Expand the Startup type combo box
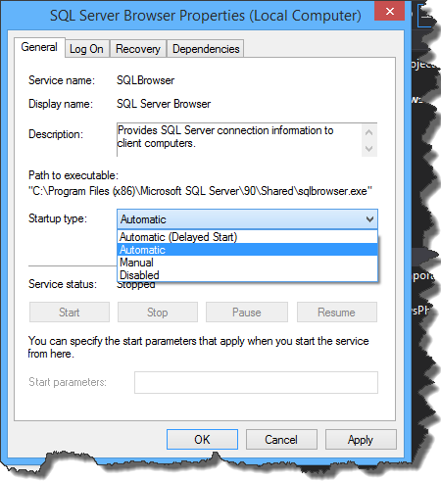The image size is (441, 481). [247, 219]
